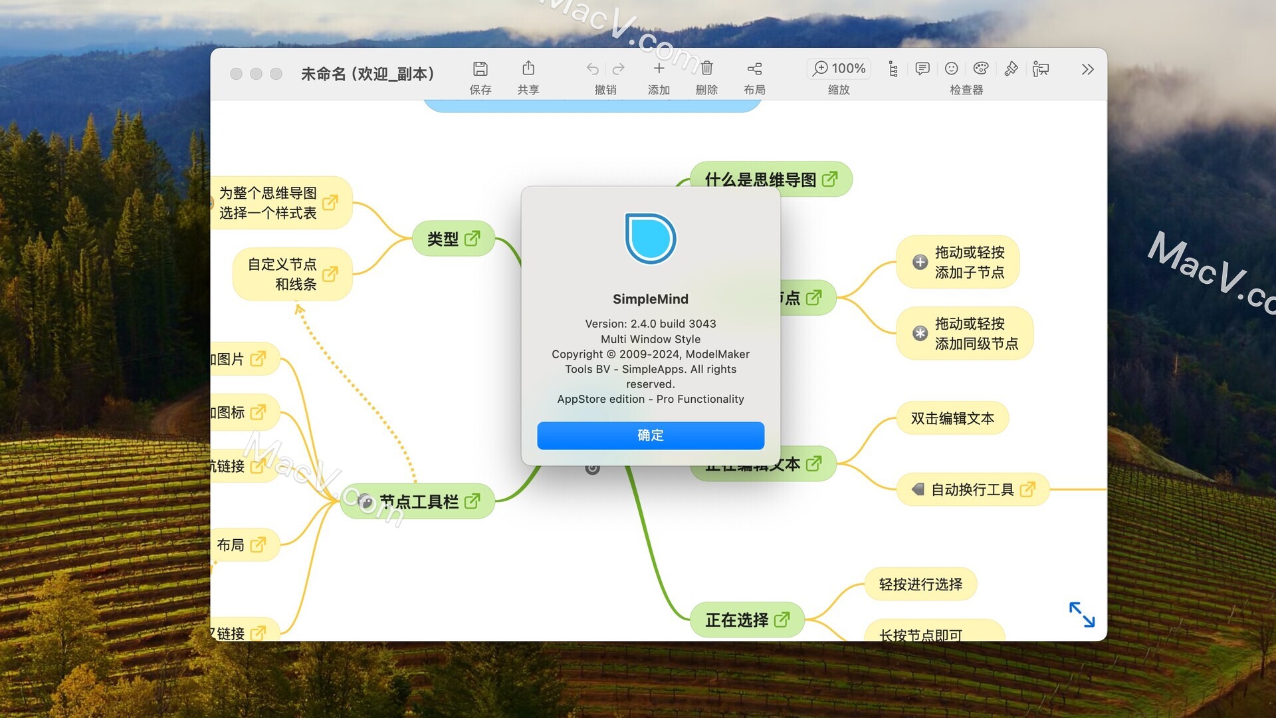Click the 保存 save toolbar icon
Screen dimensions: 1276x718
[480, 68]
